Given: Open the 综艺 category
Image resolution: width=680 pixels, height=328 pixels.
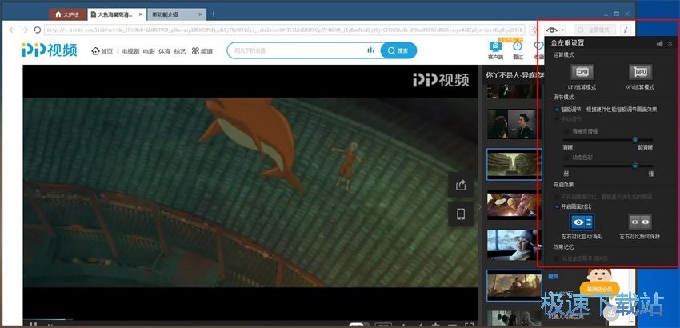Looking at the screenshot, I should click(x=180, y=51).
